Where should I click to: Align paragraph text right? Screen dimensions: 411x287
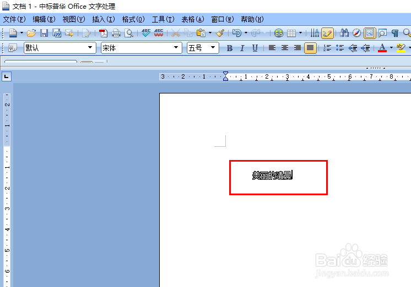click(298, 48)
